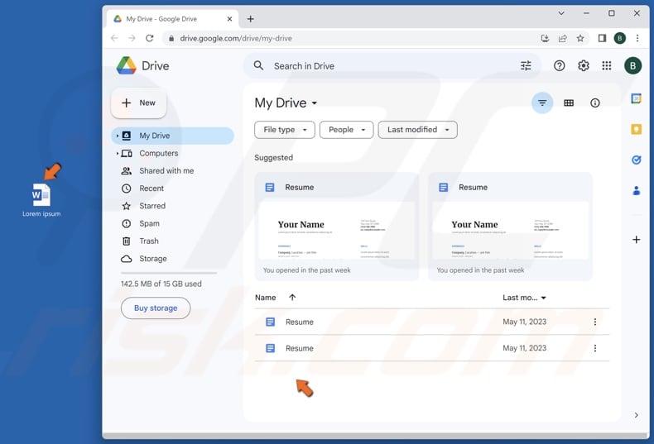Open Computers in the sidebar
Screen dimensions: 654x444
pos(158,153)
